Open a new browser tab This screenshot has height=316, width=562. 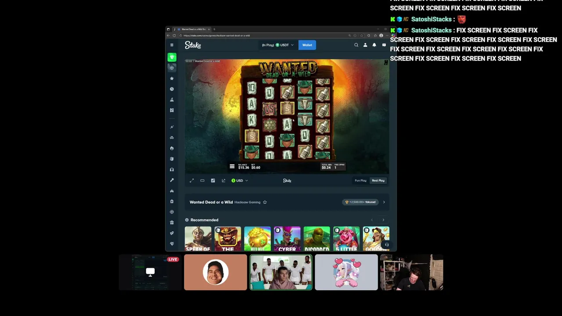pos(214,29)
